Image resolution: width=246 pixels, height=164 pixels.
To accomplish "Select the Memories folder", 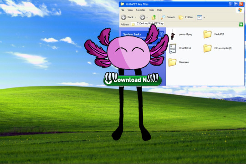I will click(172, 62).
